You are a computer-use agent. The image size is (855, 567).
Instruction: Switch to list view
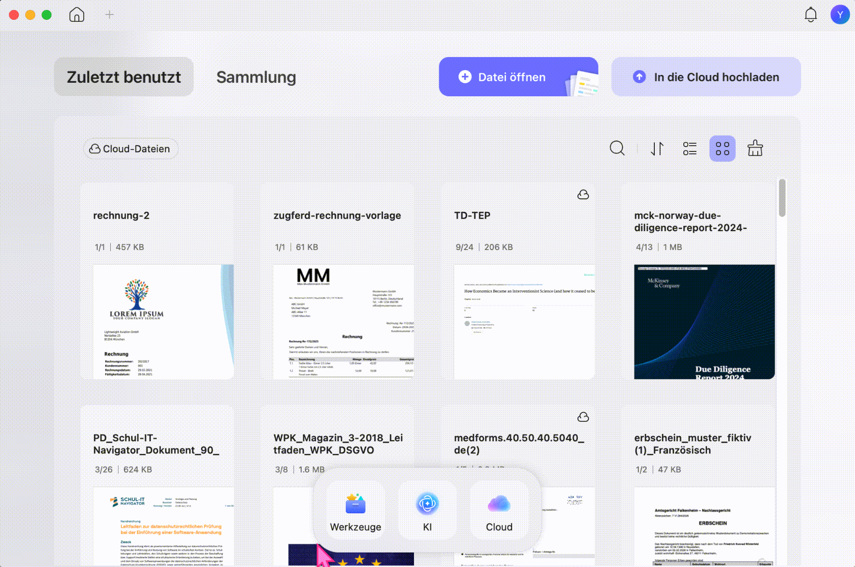pyautogui.click(x=690, y=149)
